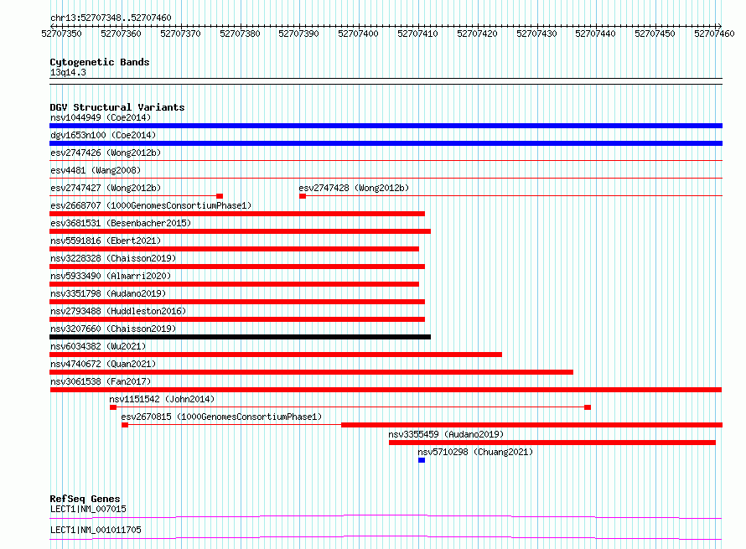Click the magenta line under LECT1|NM_007015
Image resolution: width=746 pixels, height=549 pixels.
(x=386, y=516)
